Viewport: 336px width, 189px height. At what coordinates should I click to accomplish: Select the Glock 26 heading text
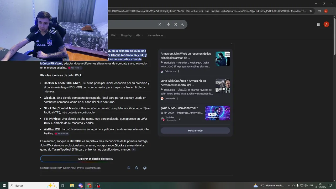click(x=50, y=98)
